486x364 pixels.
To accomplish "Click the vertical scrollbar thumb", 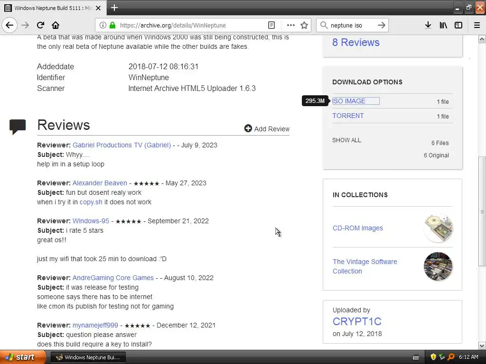I will coord(482,211).
